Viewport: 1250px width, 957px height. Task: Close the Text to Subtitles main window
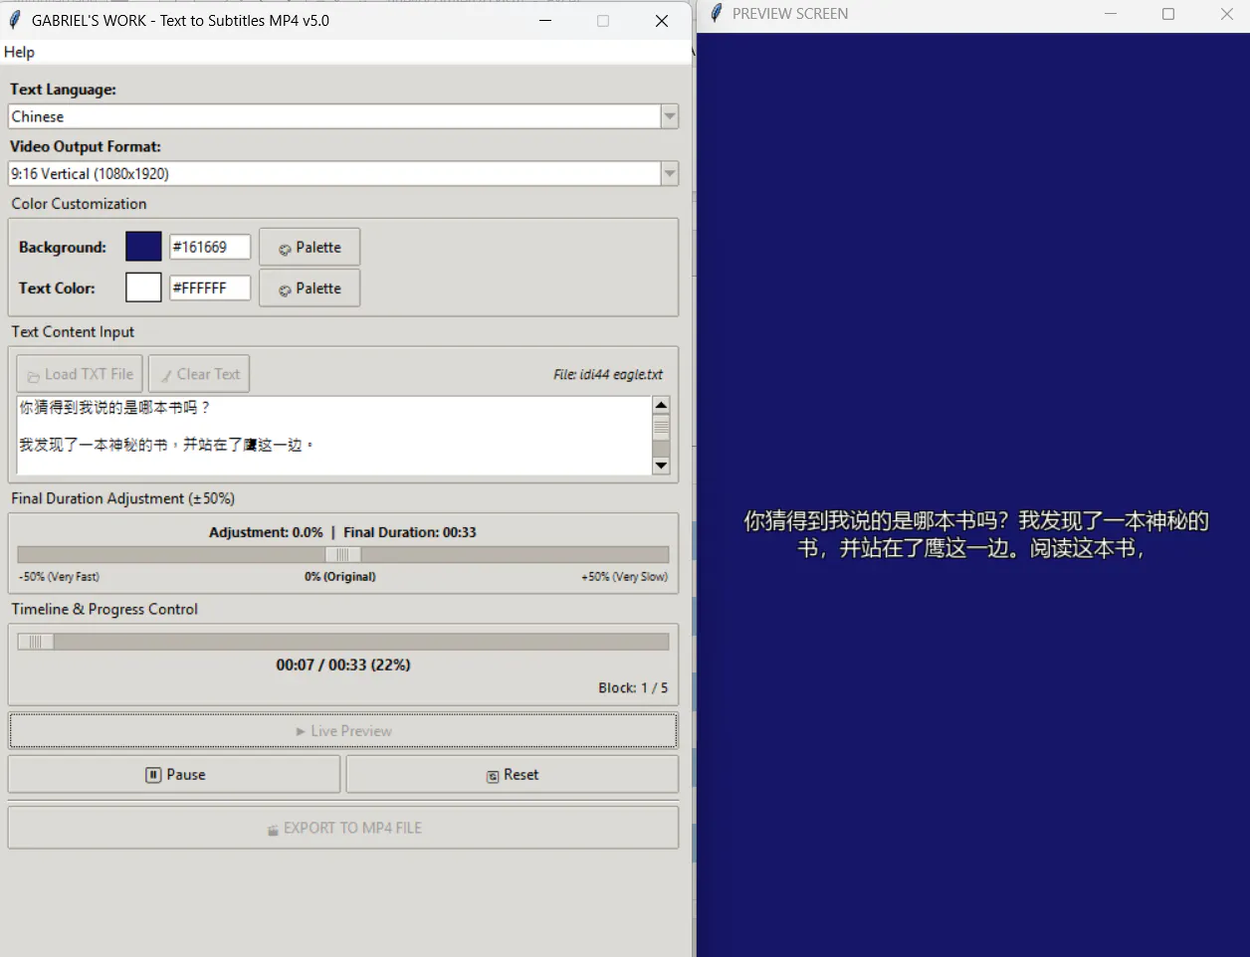coord(662,20)
